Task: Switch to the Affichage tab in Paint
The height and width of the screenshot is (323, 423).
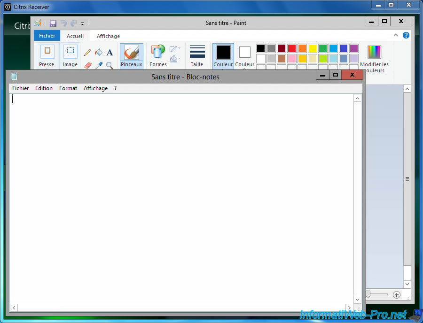Action: click(x=108, y=36)
